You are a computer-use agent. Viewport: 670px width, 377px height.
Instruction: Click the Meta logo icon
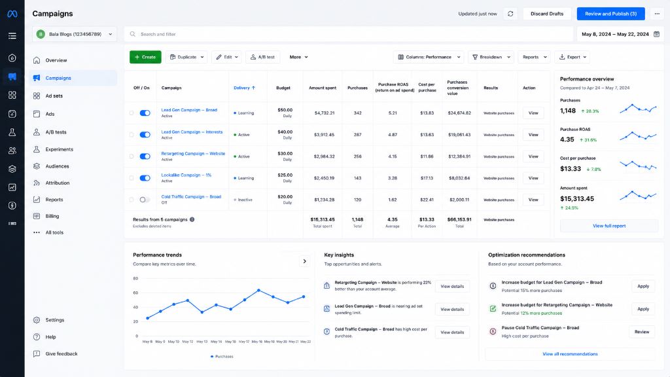click(x=12, y=14)
